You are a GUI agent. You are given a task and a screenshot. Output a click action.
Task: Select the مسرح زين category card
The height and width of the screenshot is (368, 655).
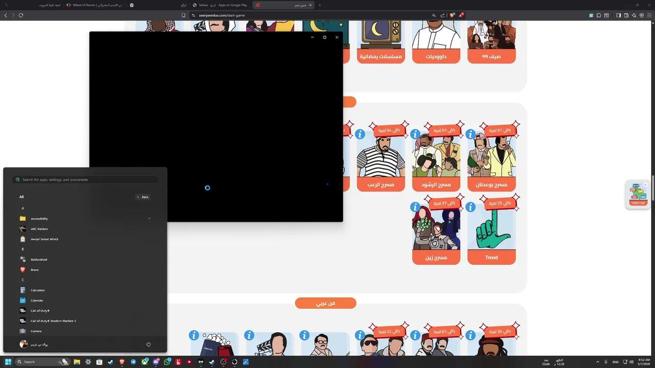[x=436, y=233]
